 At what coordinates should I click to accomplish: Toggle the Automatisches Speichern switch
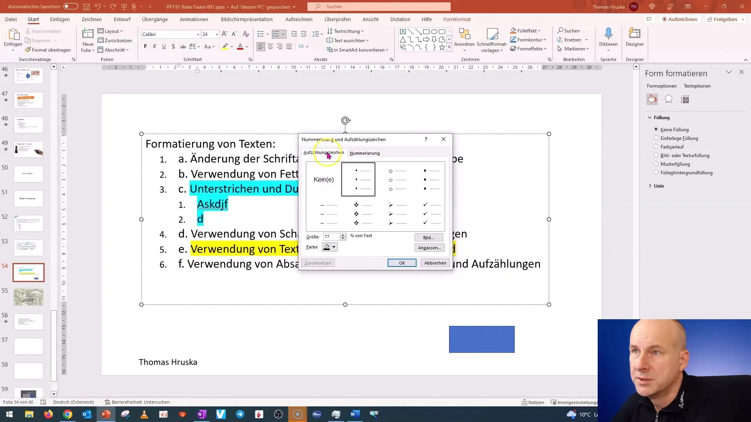pos(70,7)
